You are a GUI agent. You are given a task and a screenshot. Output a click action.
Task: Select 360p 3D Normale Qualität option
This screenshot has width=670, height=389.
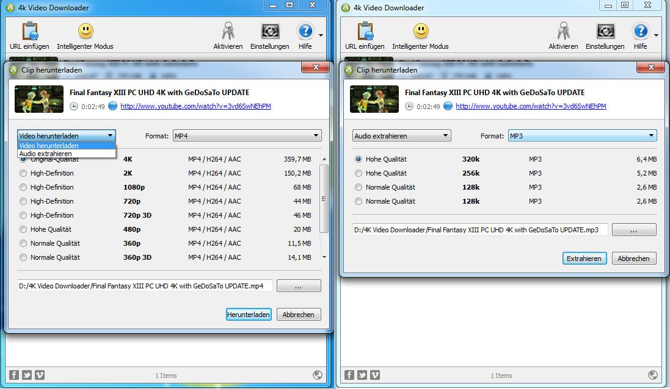(x=23, y=258)
